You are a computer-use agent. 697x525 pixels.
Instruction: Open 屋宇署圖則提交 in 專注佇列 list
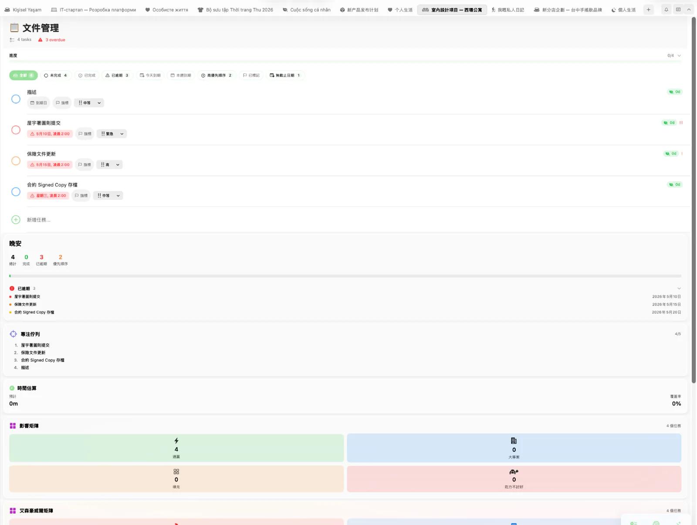click(x=35, y=345)
